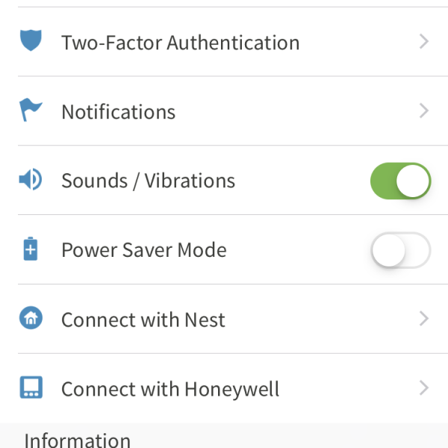Tap the chevron beside Connect with Nest
448x448 pixels.
coord(423,319)
